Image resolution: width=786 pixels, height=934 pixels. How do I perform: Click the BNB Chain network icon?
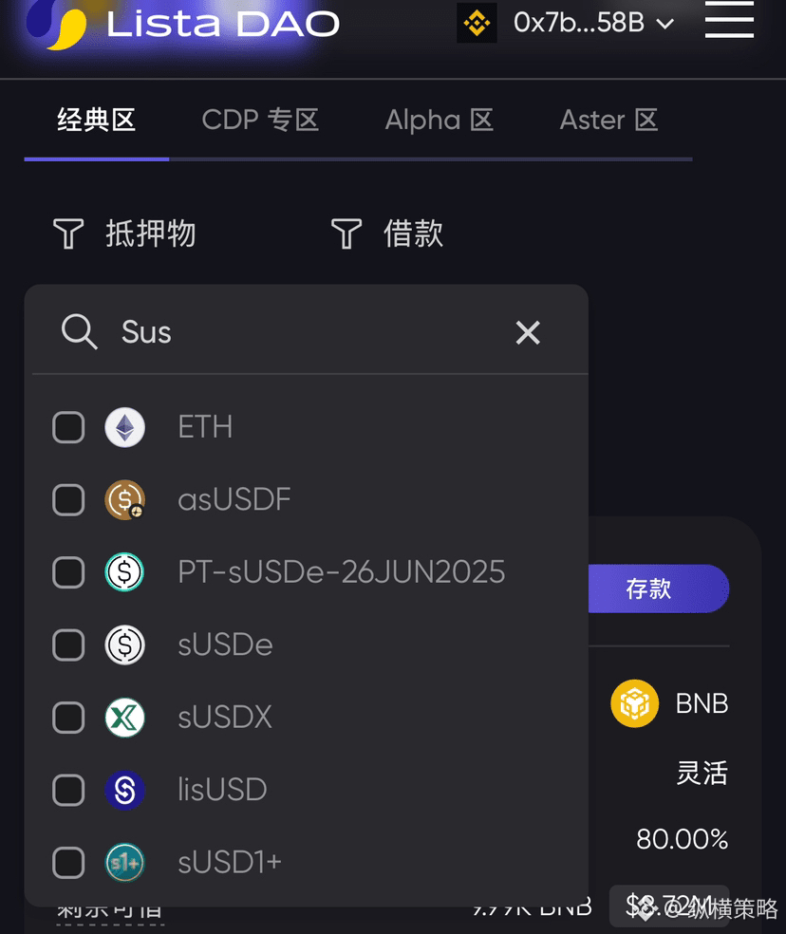point(477,23)
